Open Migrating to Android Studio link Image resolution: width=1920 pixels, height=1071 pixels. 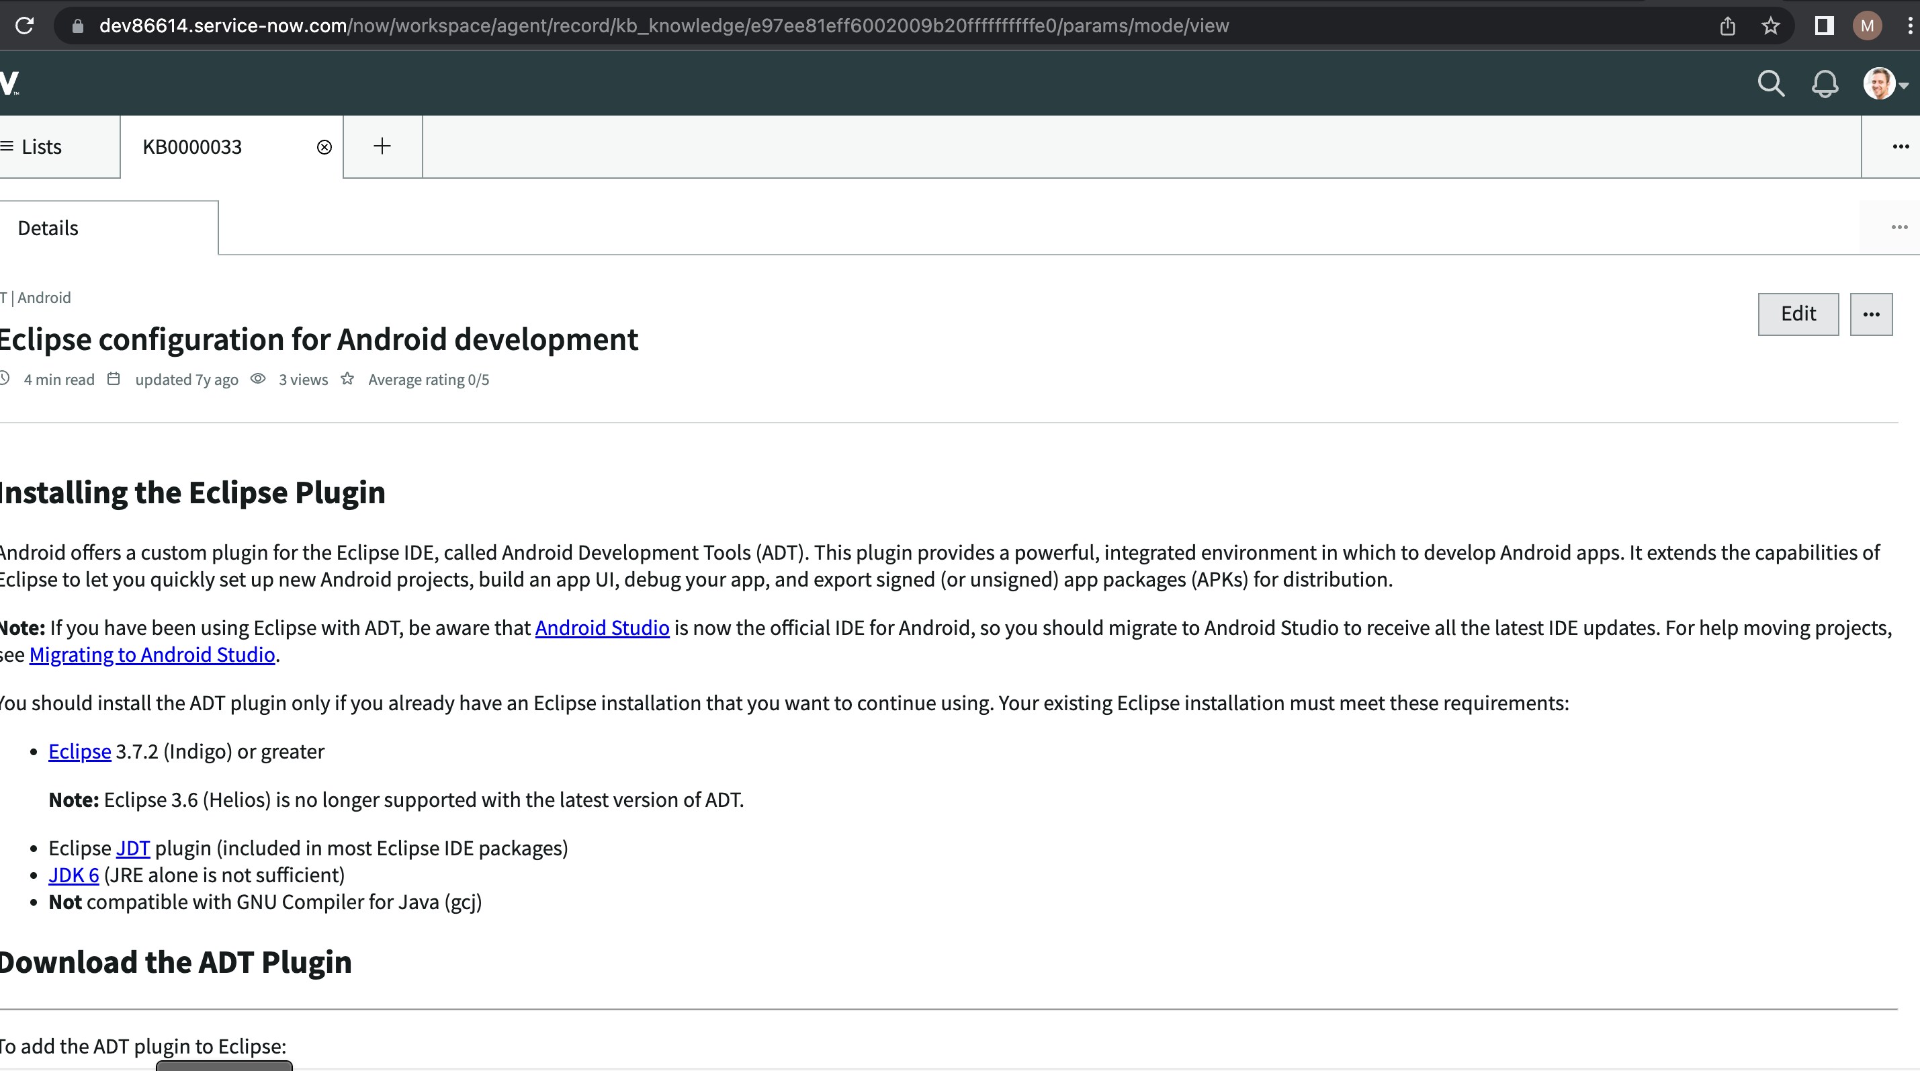[152, 655]
